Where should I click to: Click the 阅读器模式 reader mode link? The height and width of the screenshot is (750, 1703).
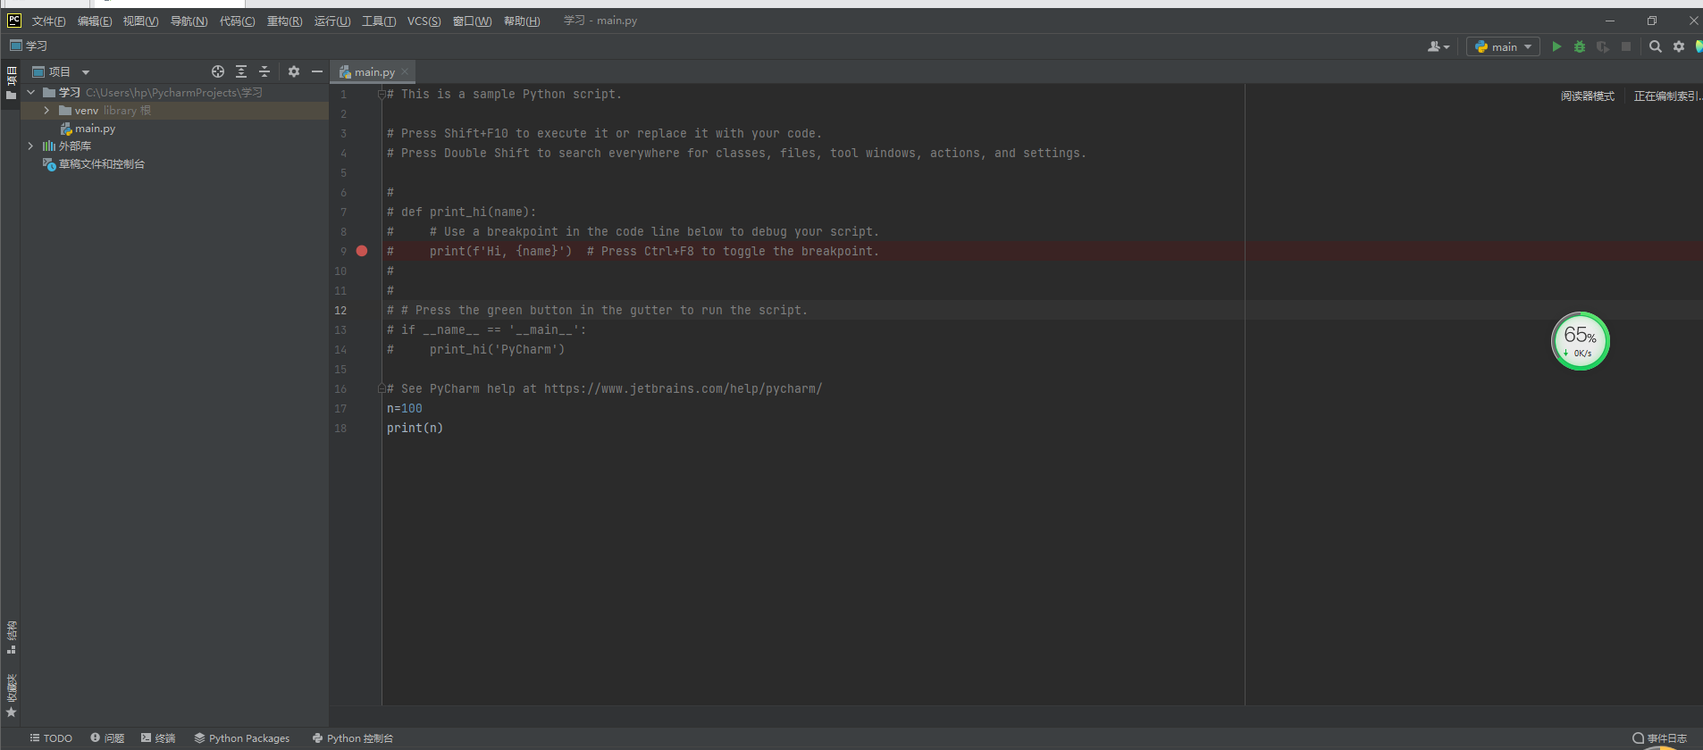[1587, 96]
